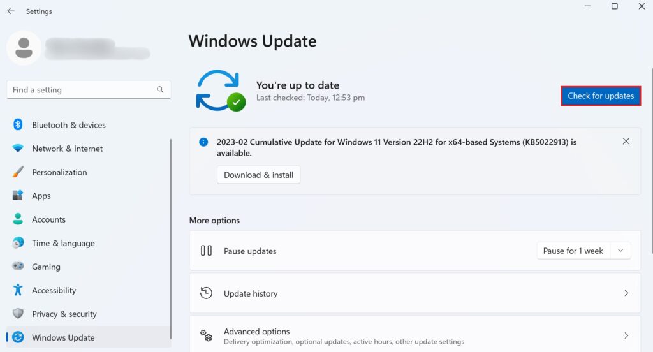
Task: Click the main page vertical scrollbar
Action: click(x=652, y=161)
